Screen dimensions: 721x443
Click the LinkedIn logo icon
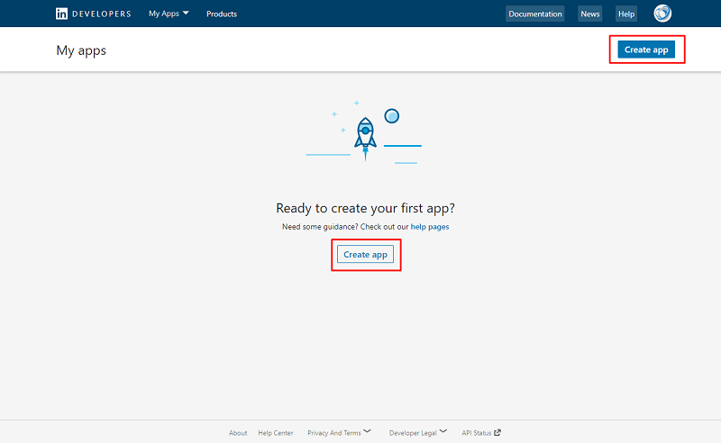point(61,14)
